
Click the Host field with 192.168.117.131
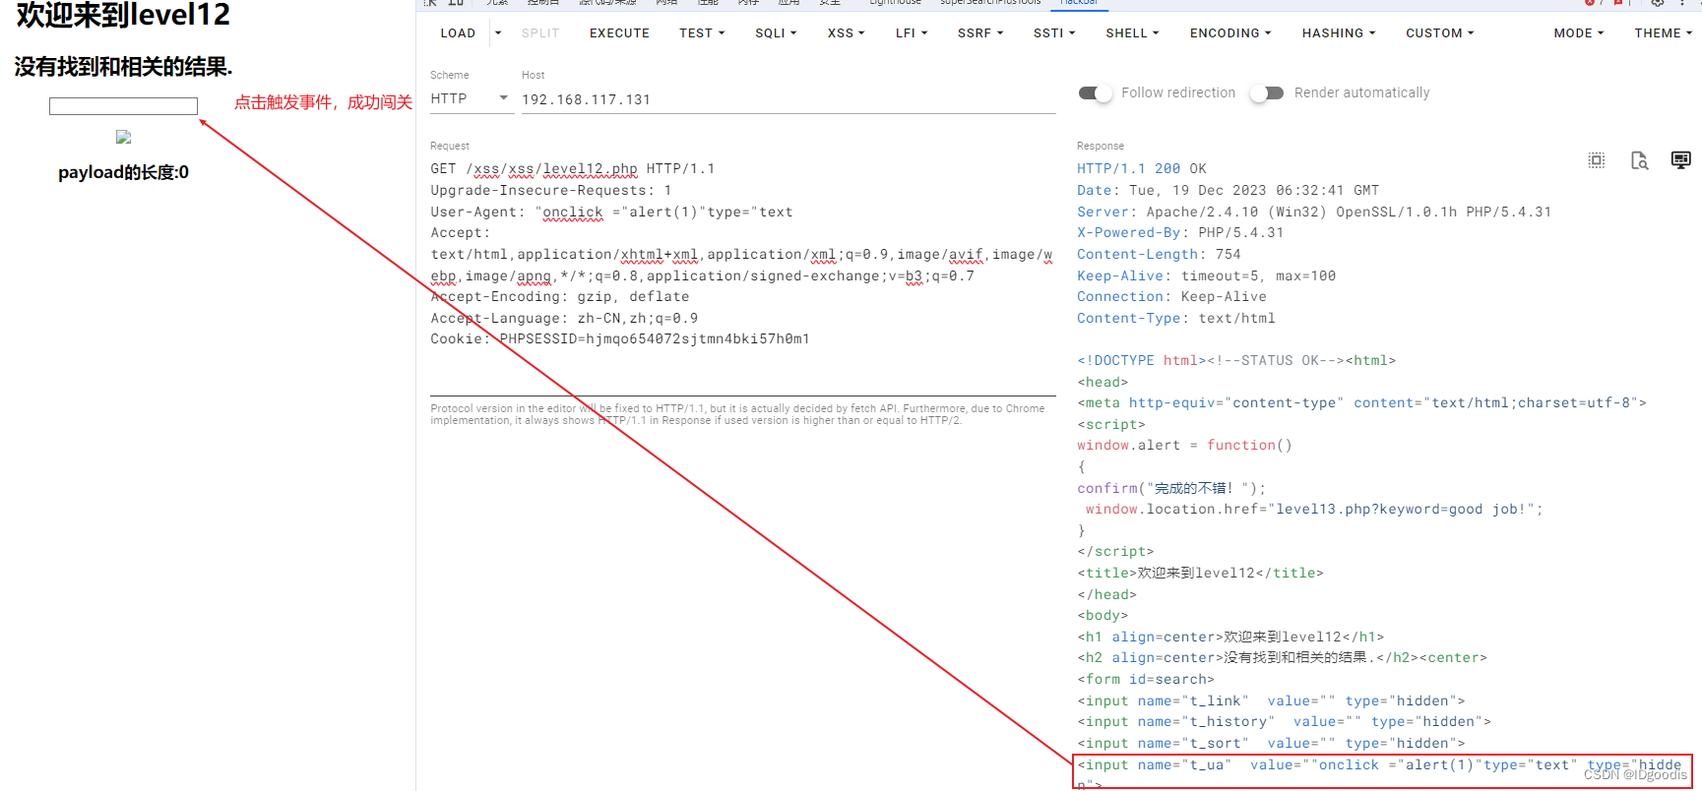tap(788, 99)
